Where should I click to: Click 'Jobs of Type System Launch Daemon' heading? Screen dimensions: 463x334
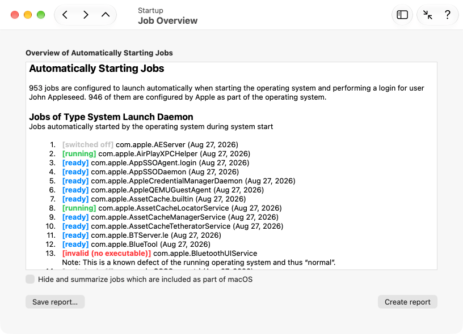(x=111, y=117)
